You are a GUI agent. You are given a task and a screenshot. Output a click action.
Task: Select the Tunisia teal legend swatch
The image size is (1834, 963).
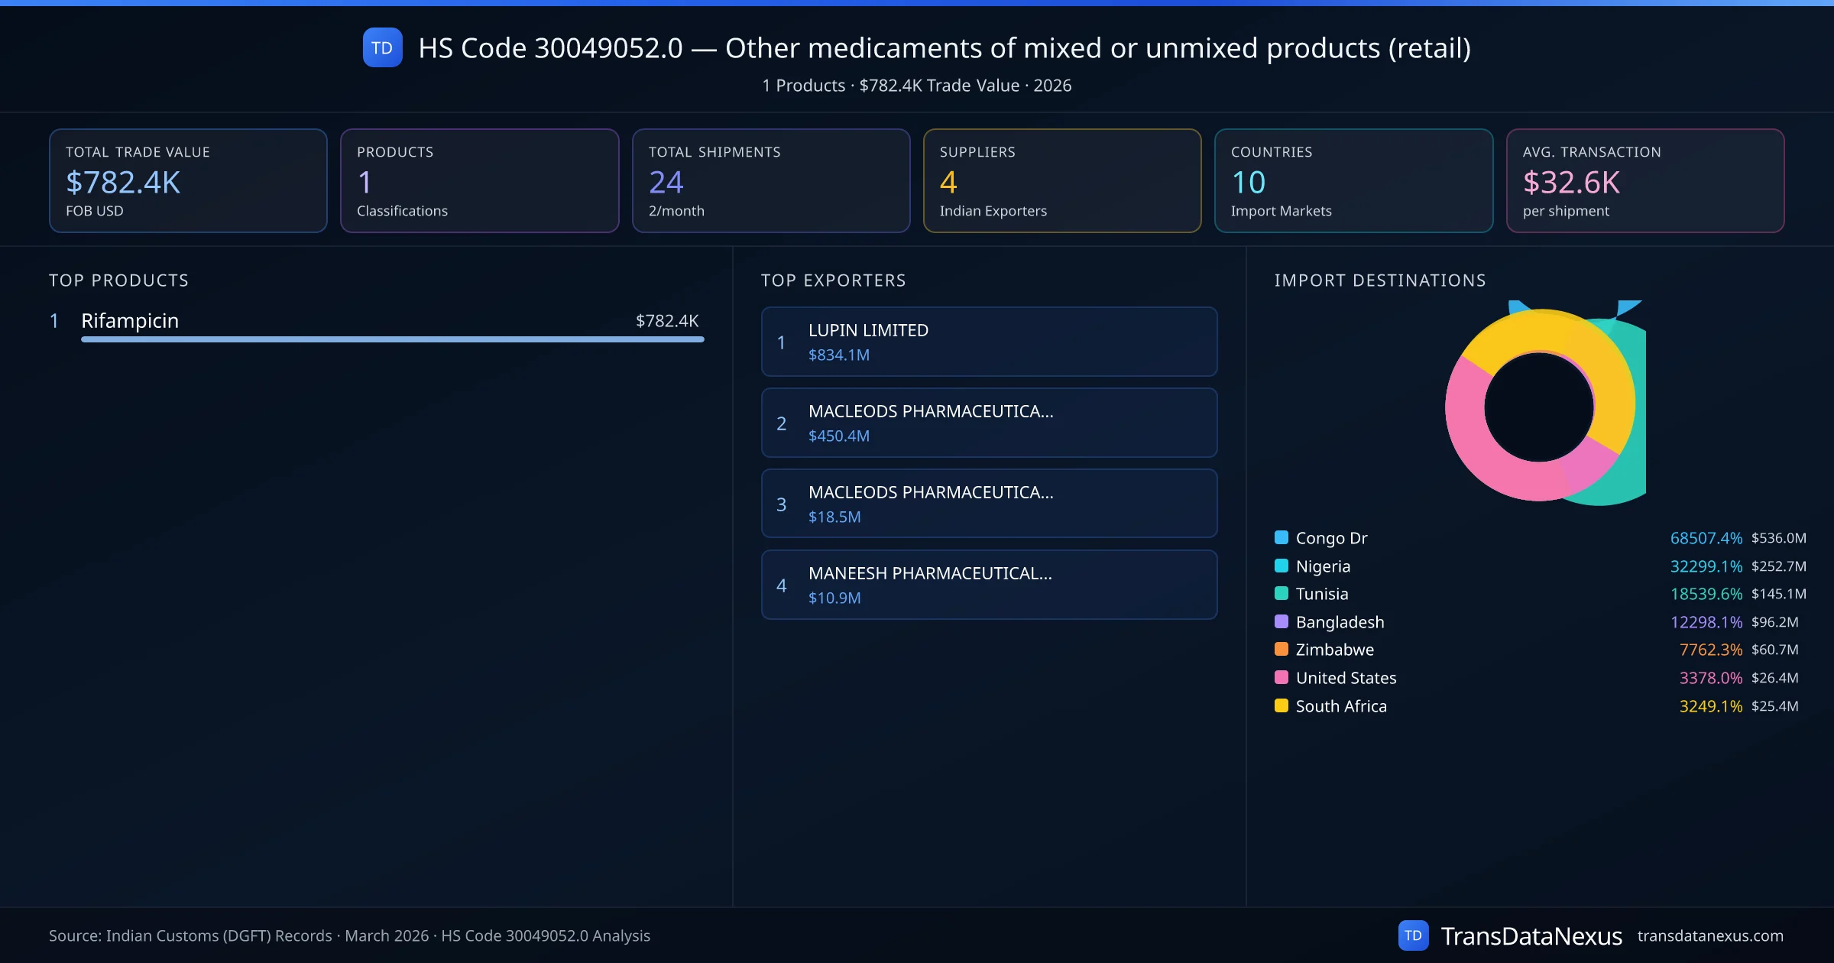click(1282, 593)
